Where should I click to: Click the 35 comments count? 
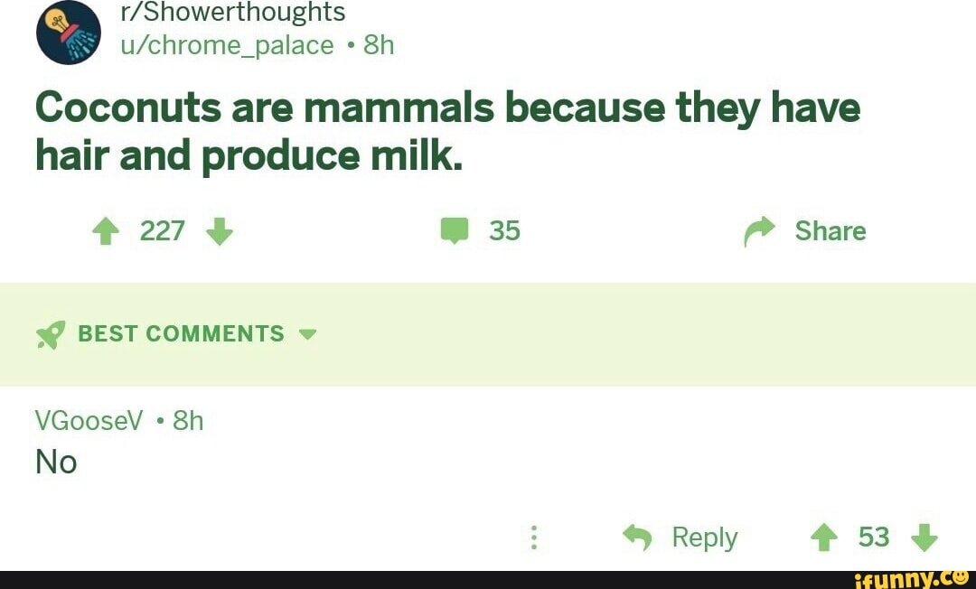tap(504, 231)
